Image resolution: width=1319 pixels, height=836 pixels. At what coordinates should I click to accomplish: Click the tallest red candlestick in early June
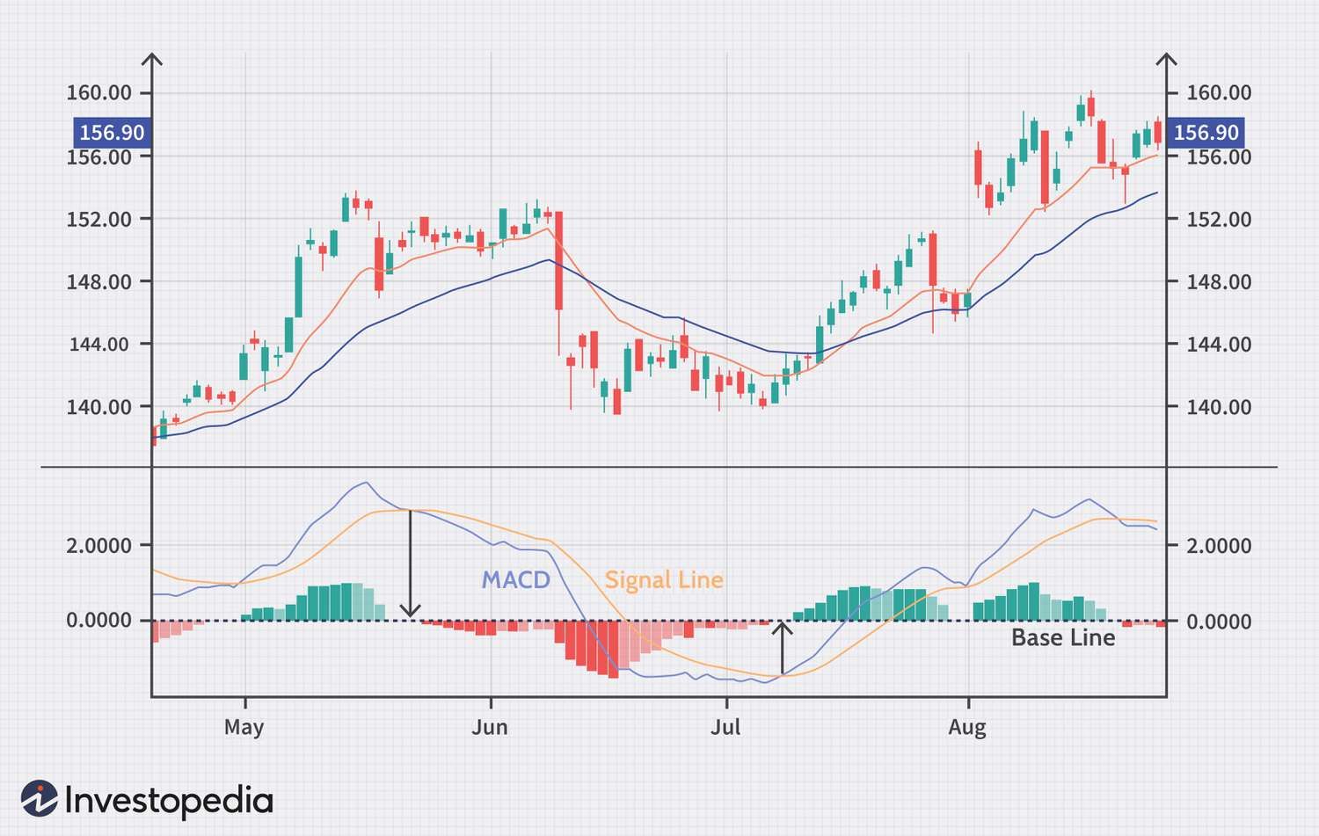[x=557, y=259]
